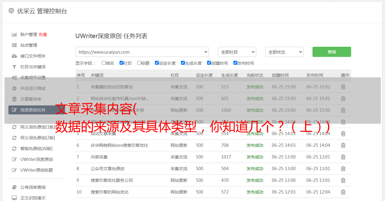
Task: Click trash icon for row 7 内容采集
Action: (x=343, y=157)
